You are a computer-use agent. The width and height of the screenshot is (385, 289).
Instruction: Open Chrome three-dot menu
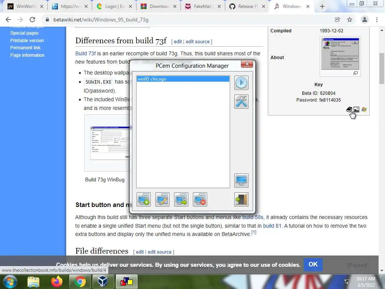click(377, 20)
